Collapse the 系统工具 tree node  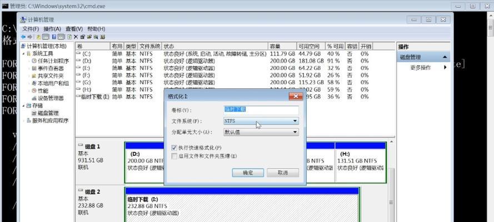[23, 54]
